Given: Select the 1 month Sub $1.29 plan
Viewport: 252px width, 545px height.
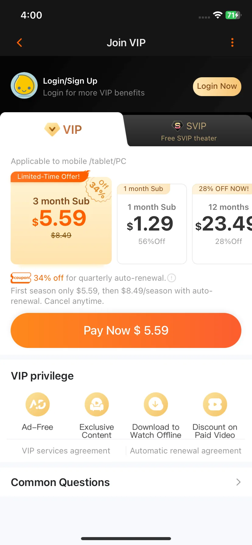Looking at the screenshot, I should click(x=152, y=224).
